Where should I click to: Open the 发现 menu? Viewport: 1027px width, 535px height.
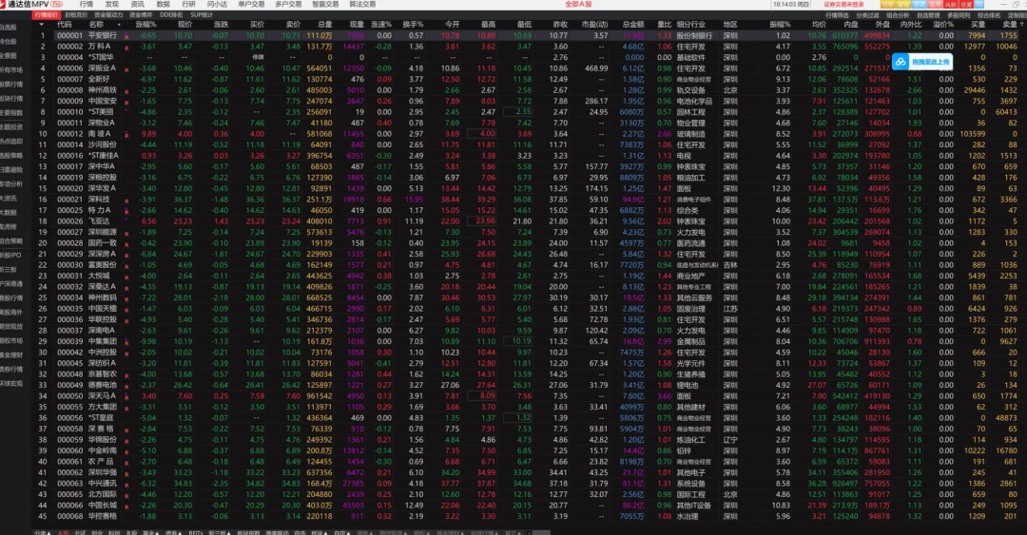[x=112, y=4]
